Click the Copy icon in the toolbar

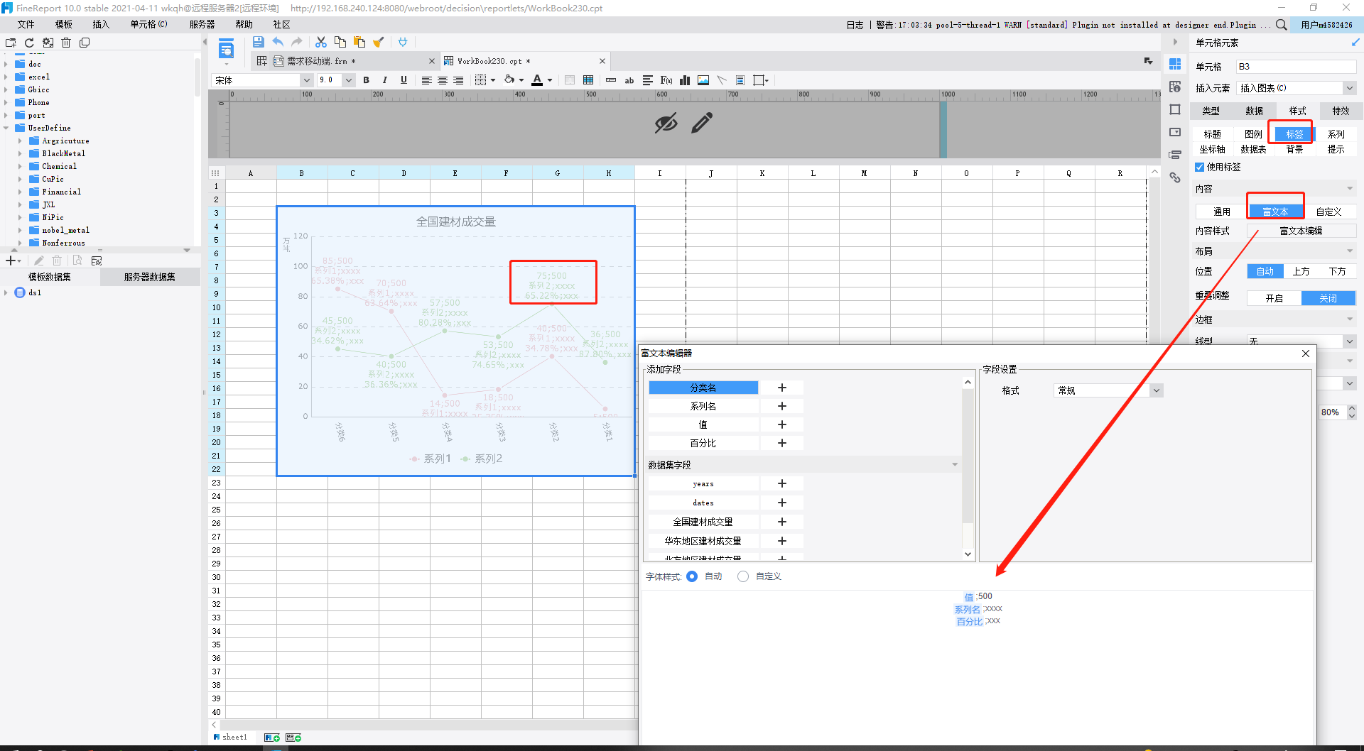point(340,42)
